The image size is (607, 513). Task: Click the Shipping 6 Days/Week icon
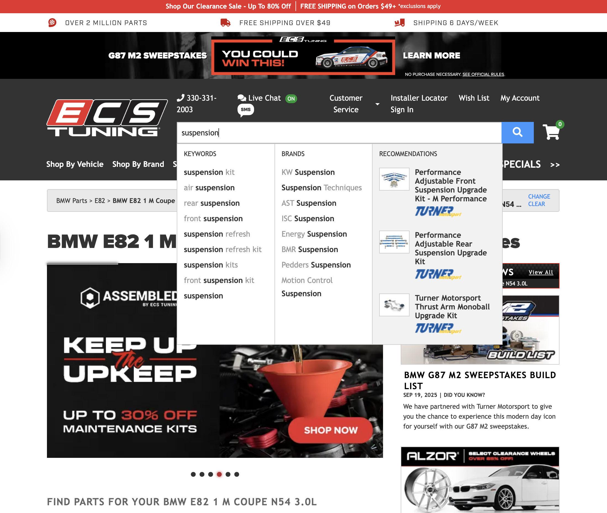[399, 22]
